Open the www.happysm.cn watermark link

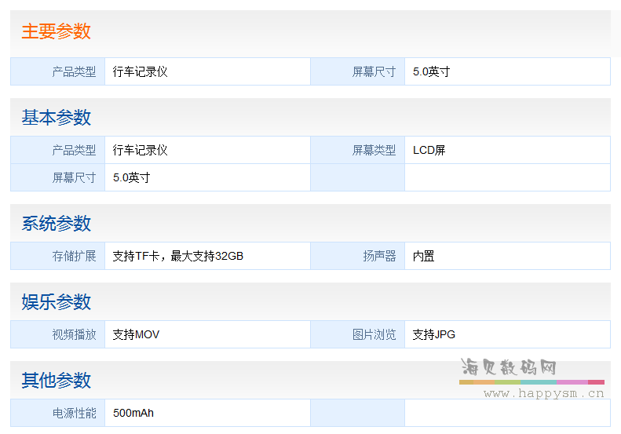[543, 393]
